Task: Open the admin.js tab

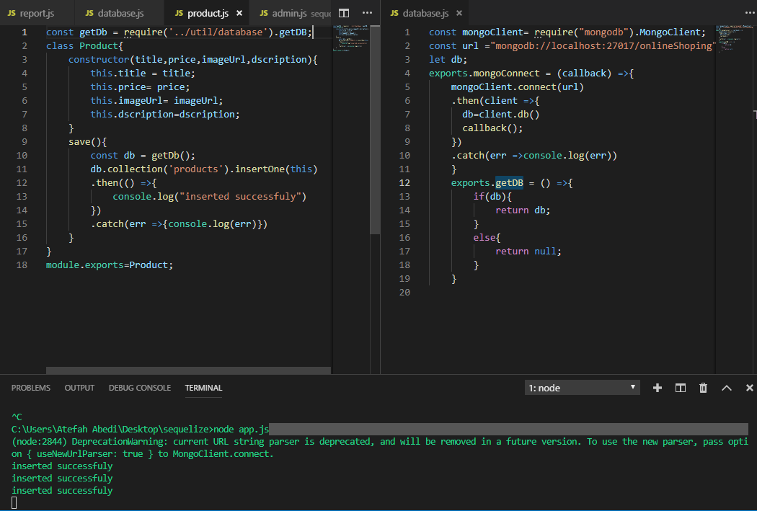Action: [x=289, y=13]
